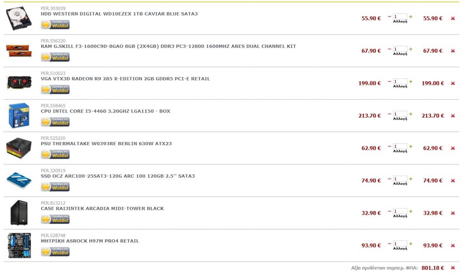Screen dimensions: 466x274
Task: Increase quantity of the Radeon R9 285
Action: click(411, 82)
